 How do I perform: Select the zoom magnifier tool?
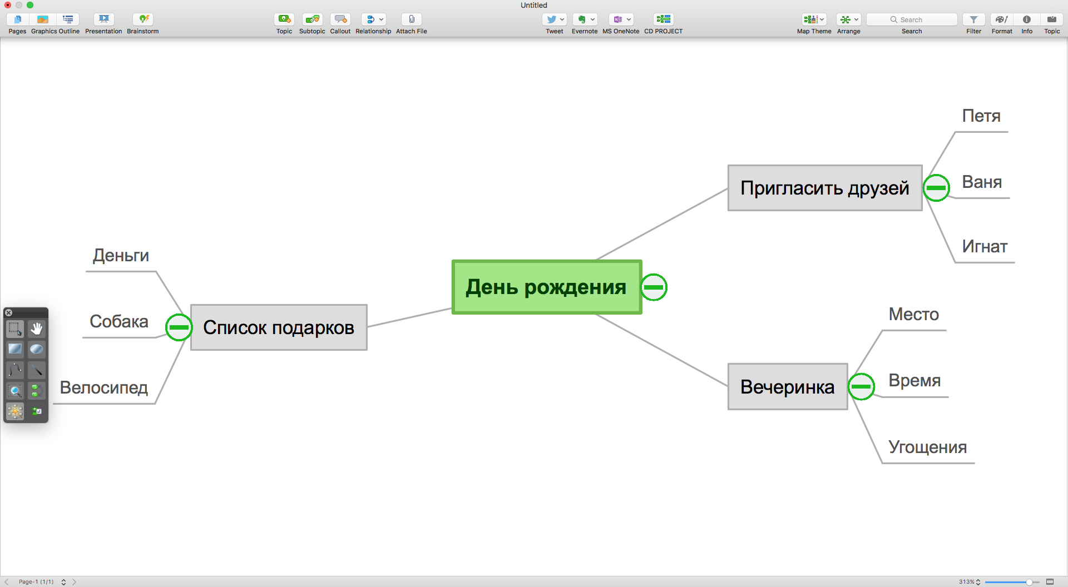pyautogui.click(x=15, y=391)
